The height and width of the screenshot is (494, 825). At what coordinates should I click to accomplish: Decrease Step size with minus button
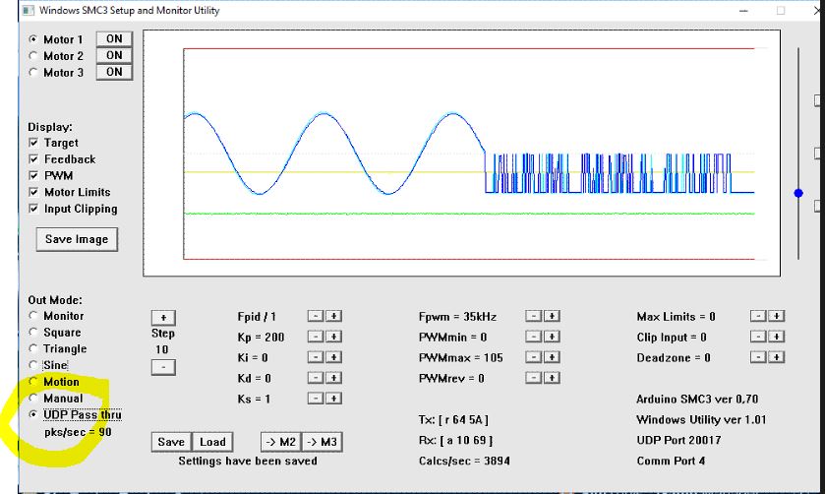tap(163, 366)
